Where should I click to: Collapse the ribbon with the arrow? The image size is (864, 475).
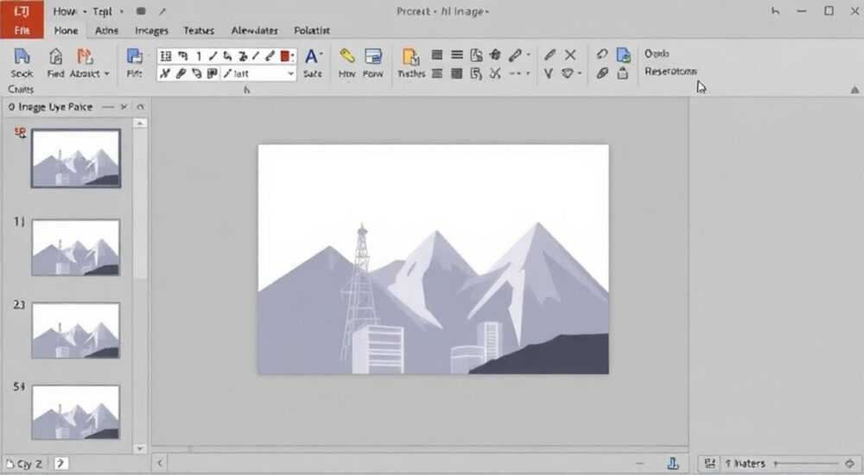[854, 89]
